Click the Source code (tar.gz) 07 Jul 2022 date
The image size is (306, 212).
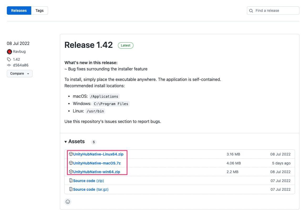point(281,189)
